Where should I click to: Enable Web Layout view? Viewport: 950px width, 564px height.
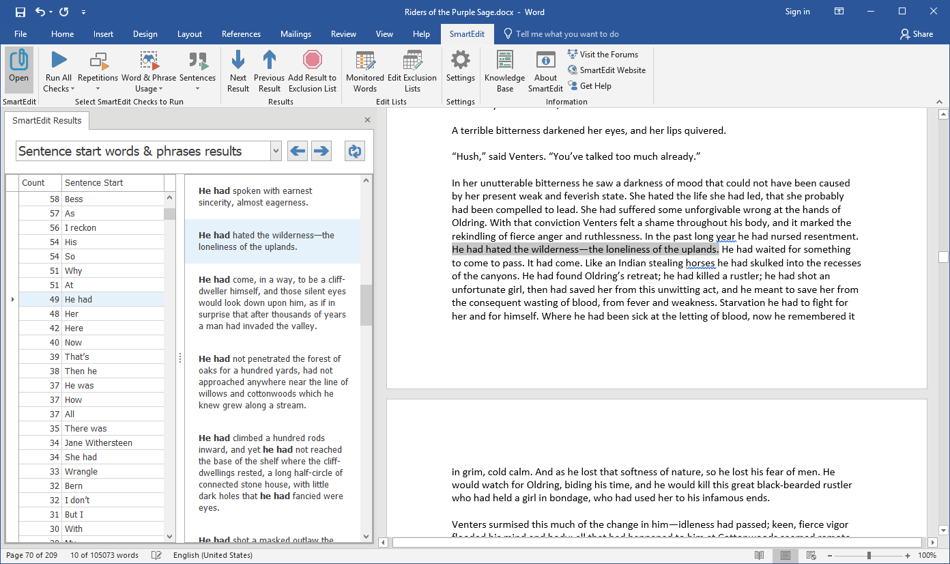pos(809,554)
